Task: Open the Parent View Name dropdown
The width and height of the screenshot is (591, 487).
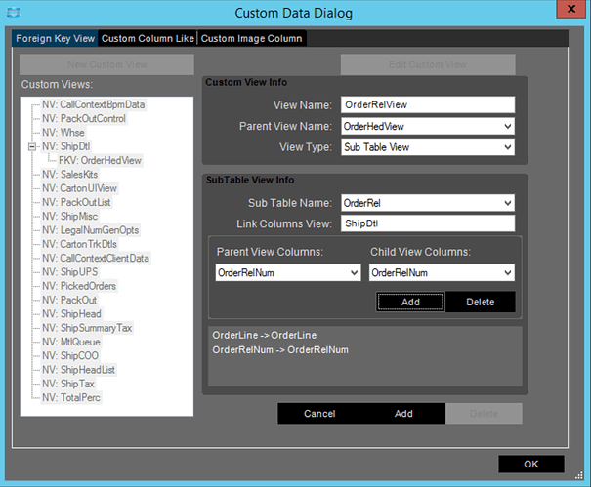Action: click(428, 126)
